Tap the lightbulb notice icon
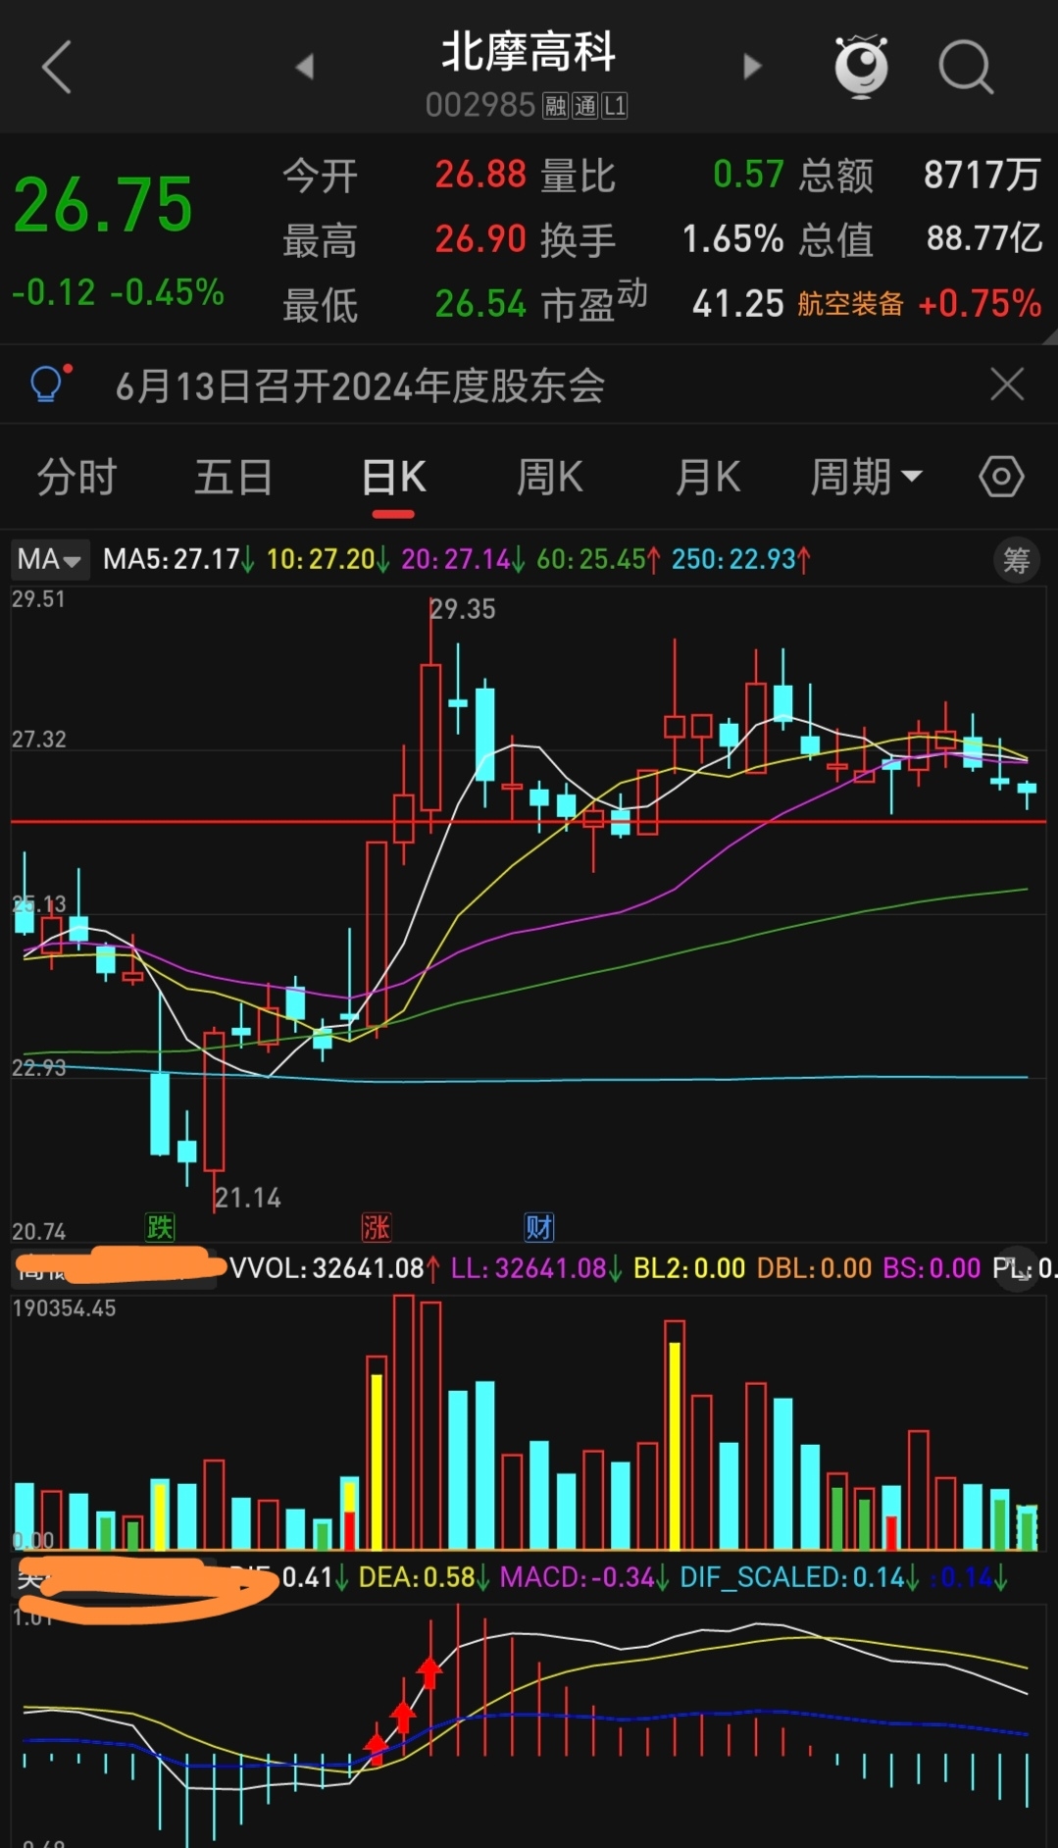This screenshot has width=1058, height=1848. 48,384
